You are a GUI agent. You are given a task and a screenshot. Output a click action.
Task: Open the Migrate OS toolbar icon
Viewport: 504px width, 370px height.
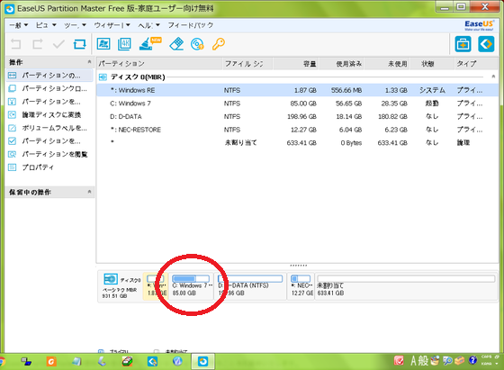(x=103, y=44)
